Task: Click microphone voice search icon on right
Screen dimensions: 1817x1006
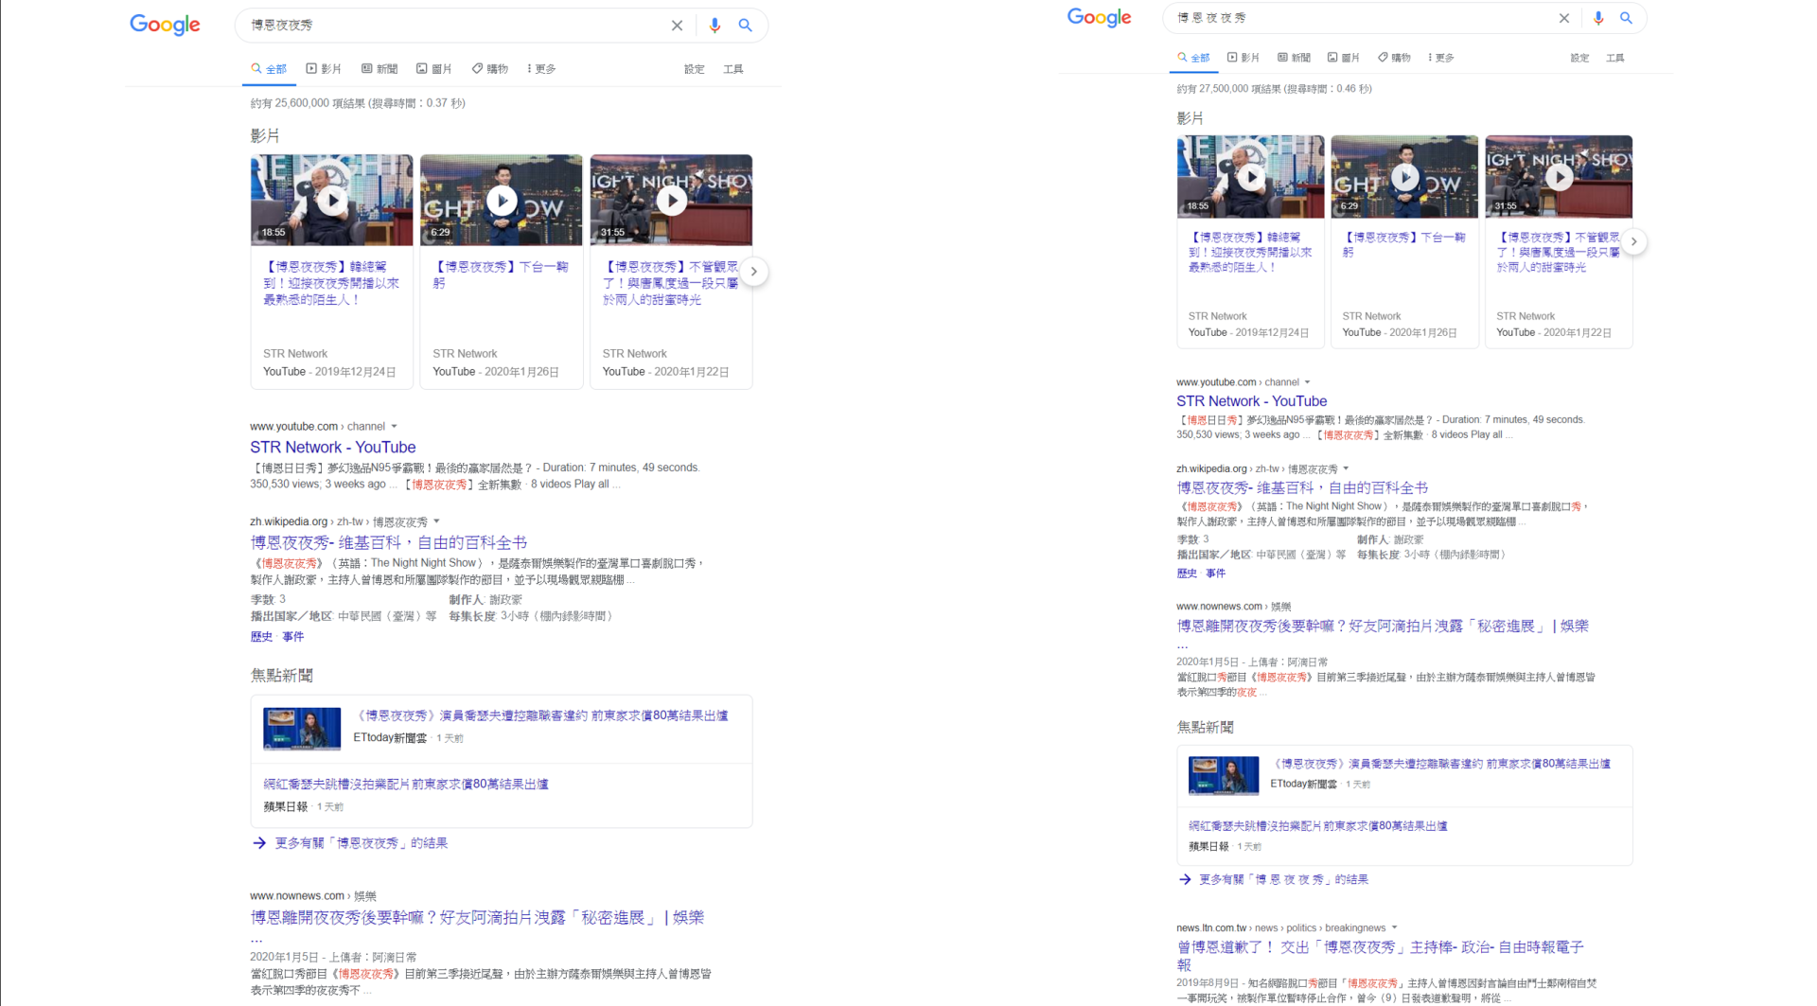Action: tap(1598, 18)
